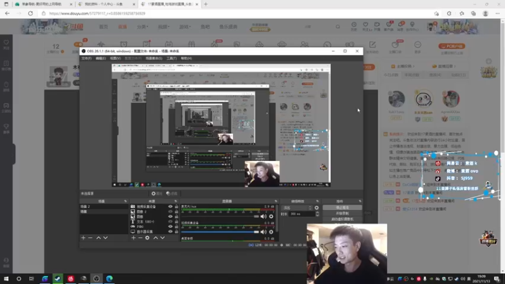Select the 场景 2 scene in OBS
The width and height of the screenshot is (505, 284).
[104, 206]
